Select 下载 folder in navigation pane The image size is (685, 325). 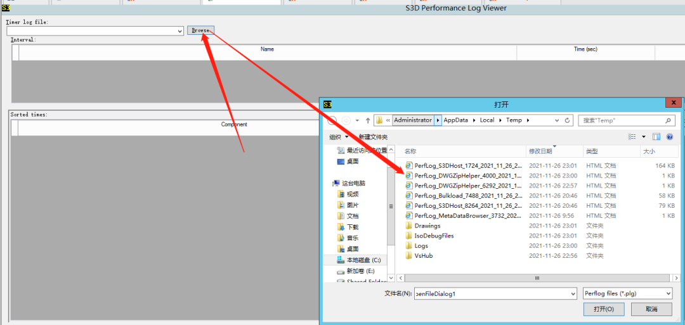[348, 227]
